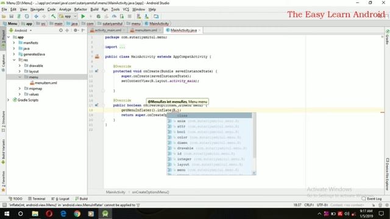Image resolution: width=390 pixels, height=219 pixels.
Task: Click scroll from source target icon
Action: (61, 30)
